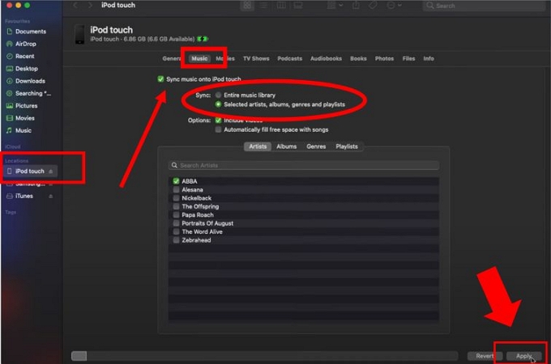This screenshot has height=364, width=551.
Task: Check the Papa Roach artist checkbox
Action: pyautogui.click(x=176, y=215)
